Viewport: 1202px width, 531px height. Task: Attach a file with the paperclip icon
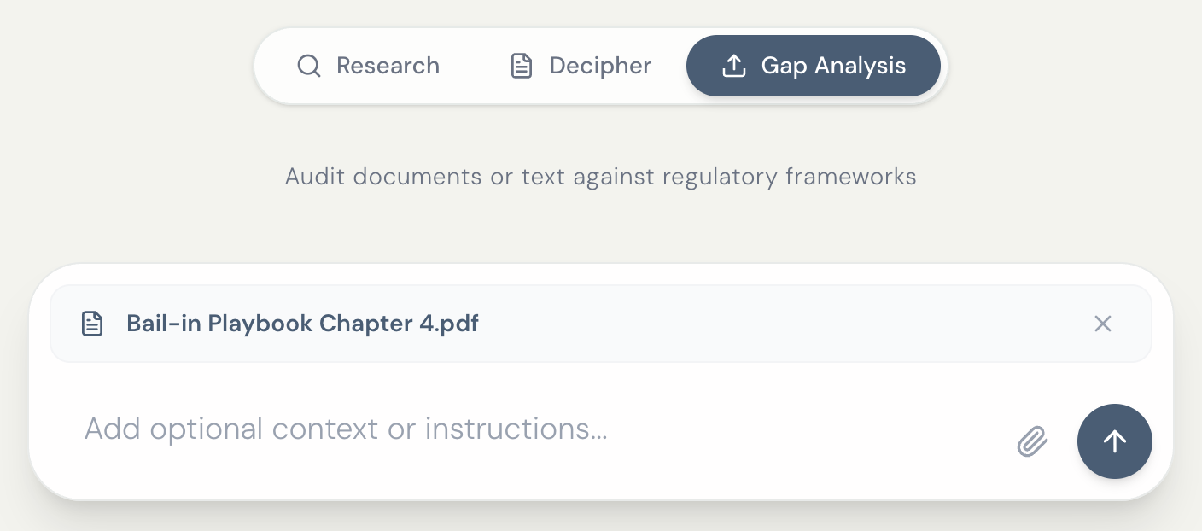[1032, 441]
